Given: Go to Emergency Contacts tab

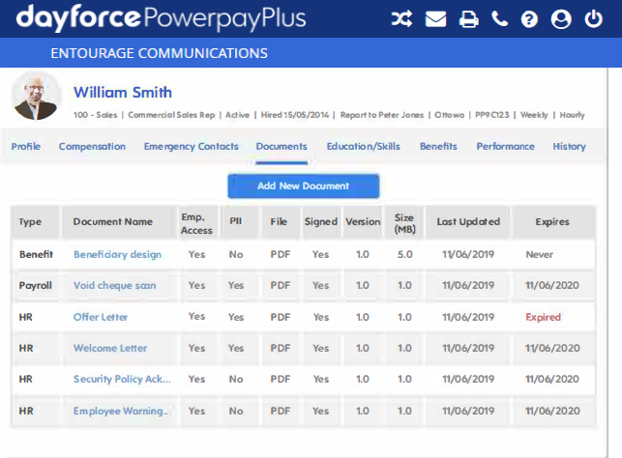Looking at the screenshot, I should click(x=191, y=147).
